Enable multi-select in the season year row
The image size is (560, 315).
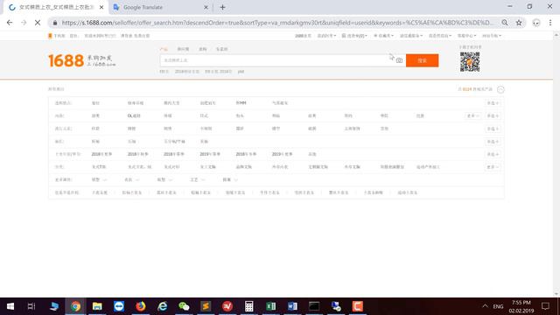[x=493, y=154]
